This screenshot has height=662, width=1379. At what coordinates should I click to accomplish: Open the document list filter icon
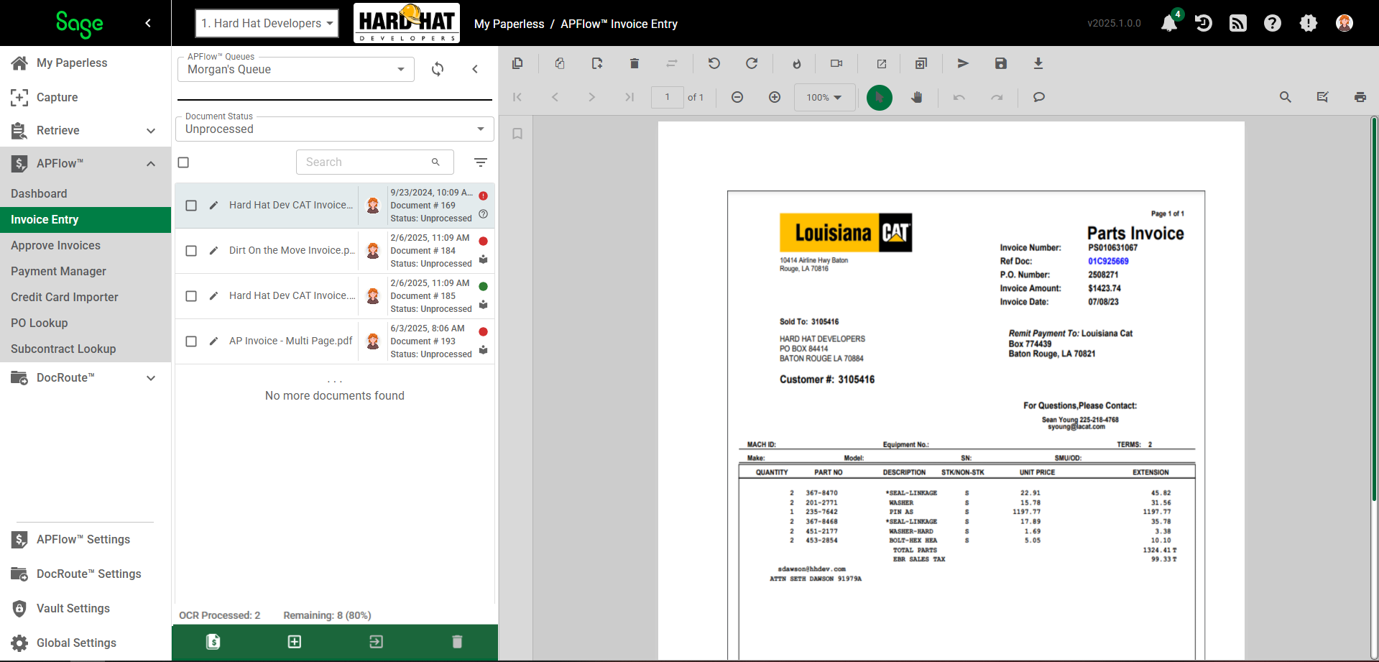pos(481,162)
